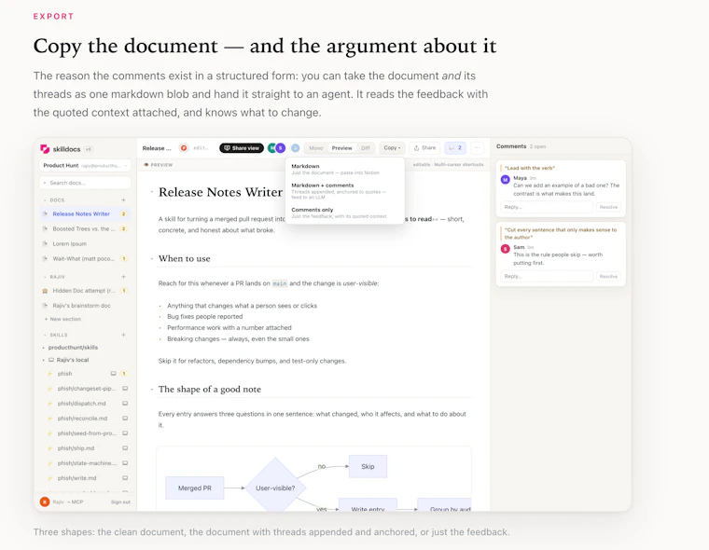Resolve Maya's comment thread
709x550 pixels.
pos(608,207)
